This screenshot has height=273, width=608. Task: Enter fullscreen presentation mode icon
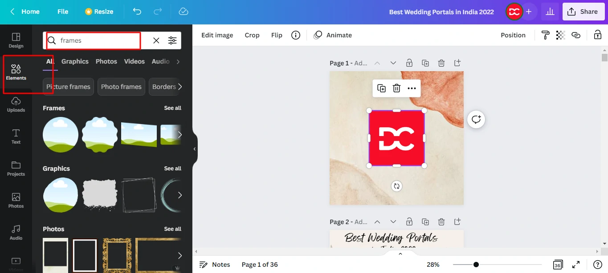click(576, 265)
